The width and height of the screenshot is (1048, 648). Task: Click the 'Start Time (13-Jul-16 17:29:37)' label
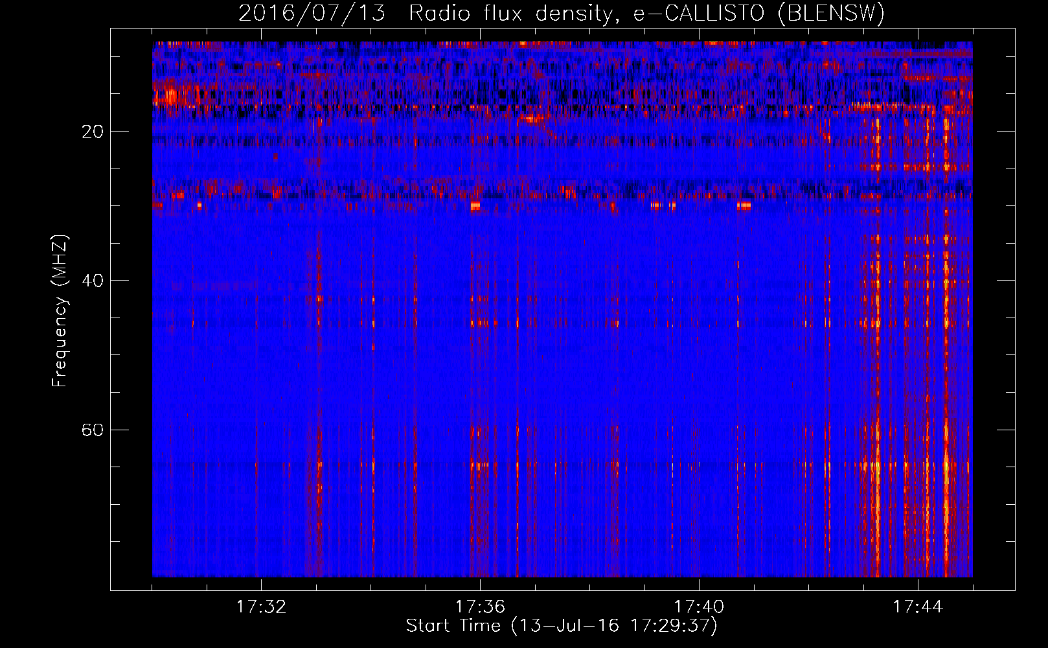(x=562, y=626)
